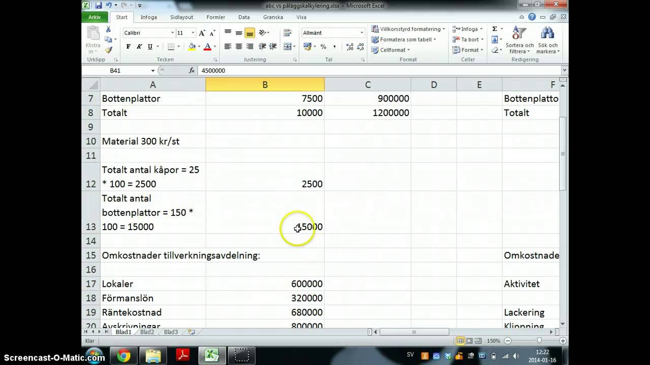Switch to the Granska ribbon tab
650x365 pixels.
pyautogui.click(x=273, y=17)
